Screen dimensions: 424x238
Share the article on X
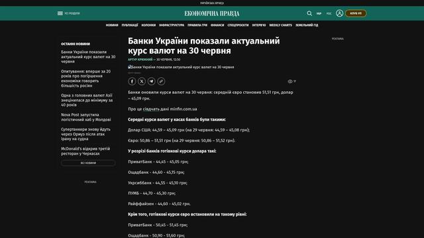click(142, 81)
